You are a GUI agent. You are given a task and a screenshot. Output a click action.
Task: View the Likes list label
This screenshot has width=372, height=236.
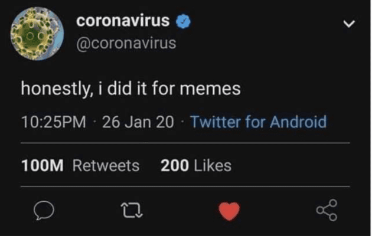211,166
